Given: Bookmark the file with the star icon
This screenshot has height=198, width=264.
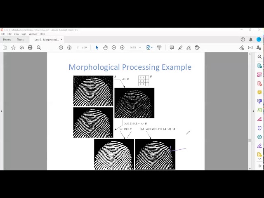Looking at the screenshot, I should 13,48.
